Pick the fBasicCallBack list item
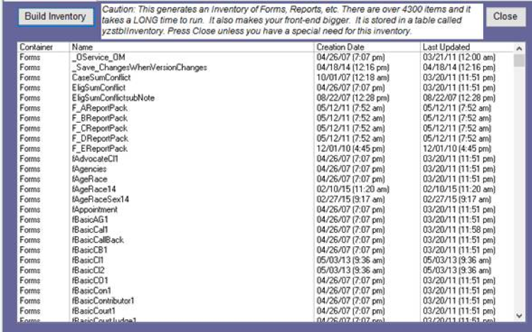The image size is (532, 332). pos(98,240)
